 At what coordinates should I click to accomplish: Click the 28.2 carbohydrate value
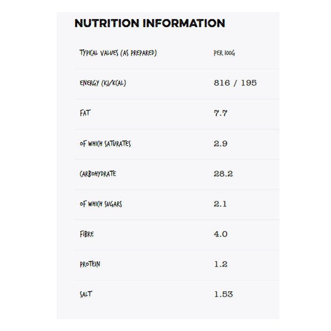(x=223, y=174)
